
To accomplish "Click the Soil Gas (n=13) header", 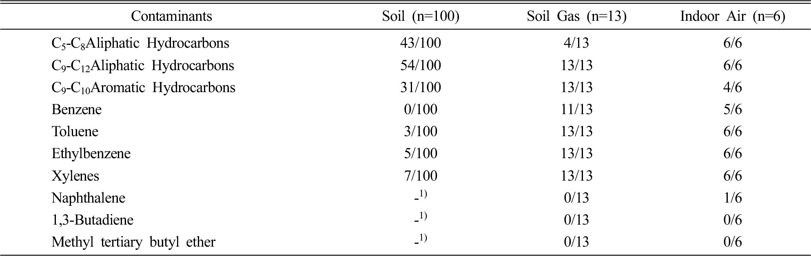I will (576, 17).
